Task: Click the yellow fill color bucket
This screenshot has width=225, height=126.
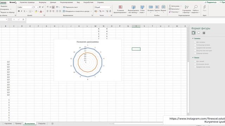Action: click(x=36, y=11)
